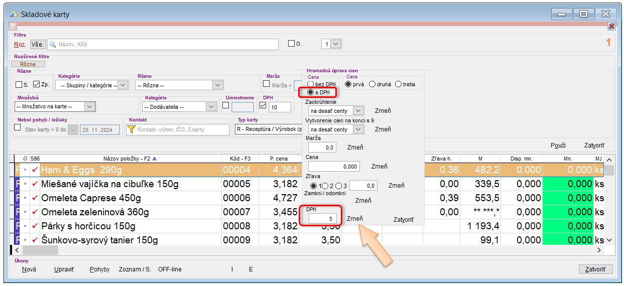Click the red checkmark on Omeleta Caprese row
The height and width of the screenshot is (286, 624).
(x=35, y=198)
